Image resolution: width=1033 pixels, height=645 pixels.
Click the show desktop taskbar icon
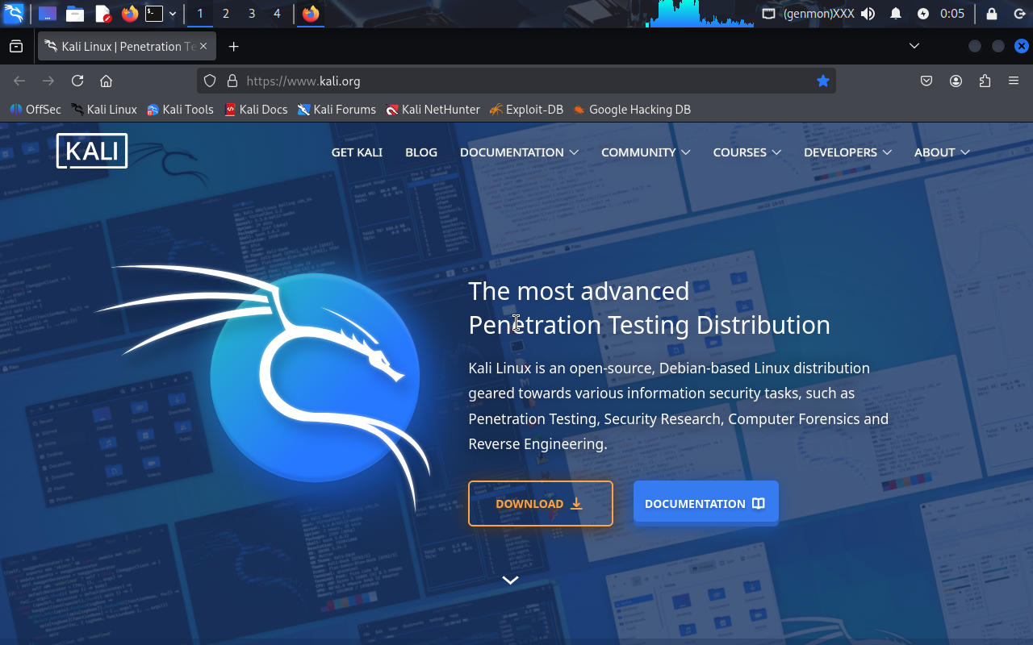tap(48, 14)
